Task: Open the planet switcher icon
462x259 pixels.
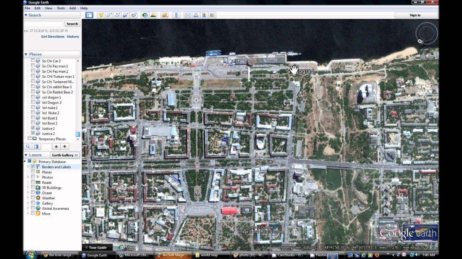Action: coord(165,15)
